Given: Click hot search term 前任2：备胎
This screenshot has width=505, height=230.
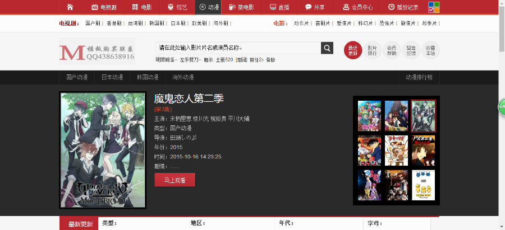Looking at the screenshot, I should [x=262, y=60].
